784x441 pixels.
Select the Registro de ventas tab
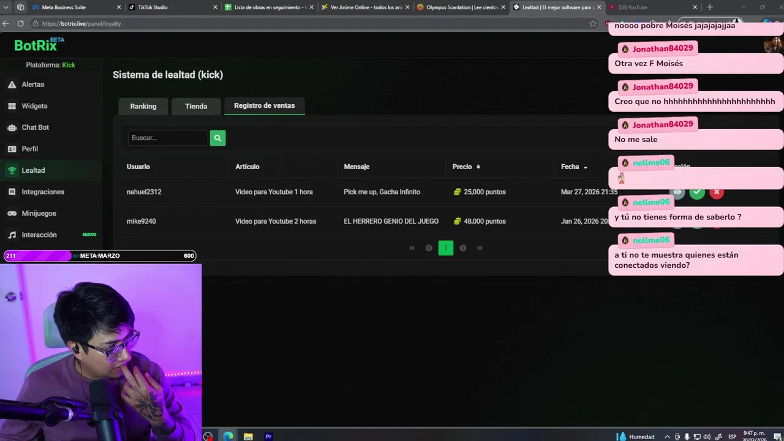click(265, 105)
